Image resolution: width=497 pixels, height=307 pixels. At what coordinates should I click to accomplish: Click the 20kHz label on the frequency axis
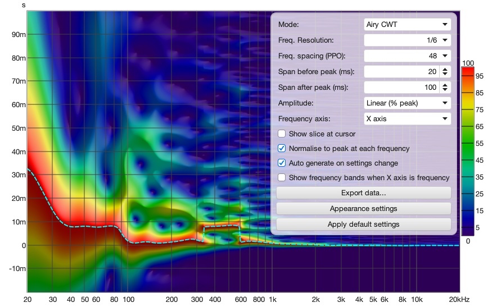pyautogui.click(x=459, y=299)
